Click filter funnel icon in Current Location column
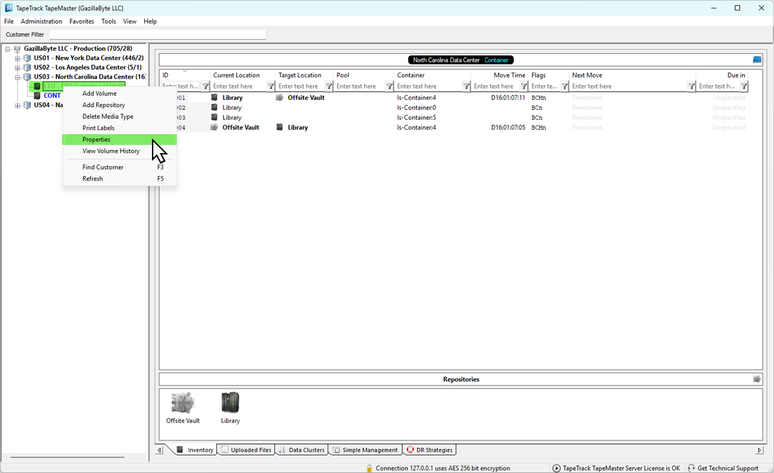 click(271, 86)
